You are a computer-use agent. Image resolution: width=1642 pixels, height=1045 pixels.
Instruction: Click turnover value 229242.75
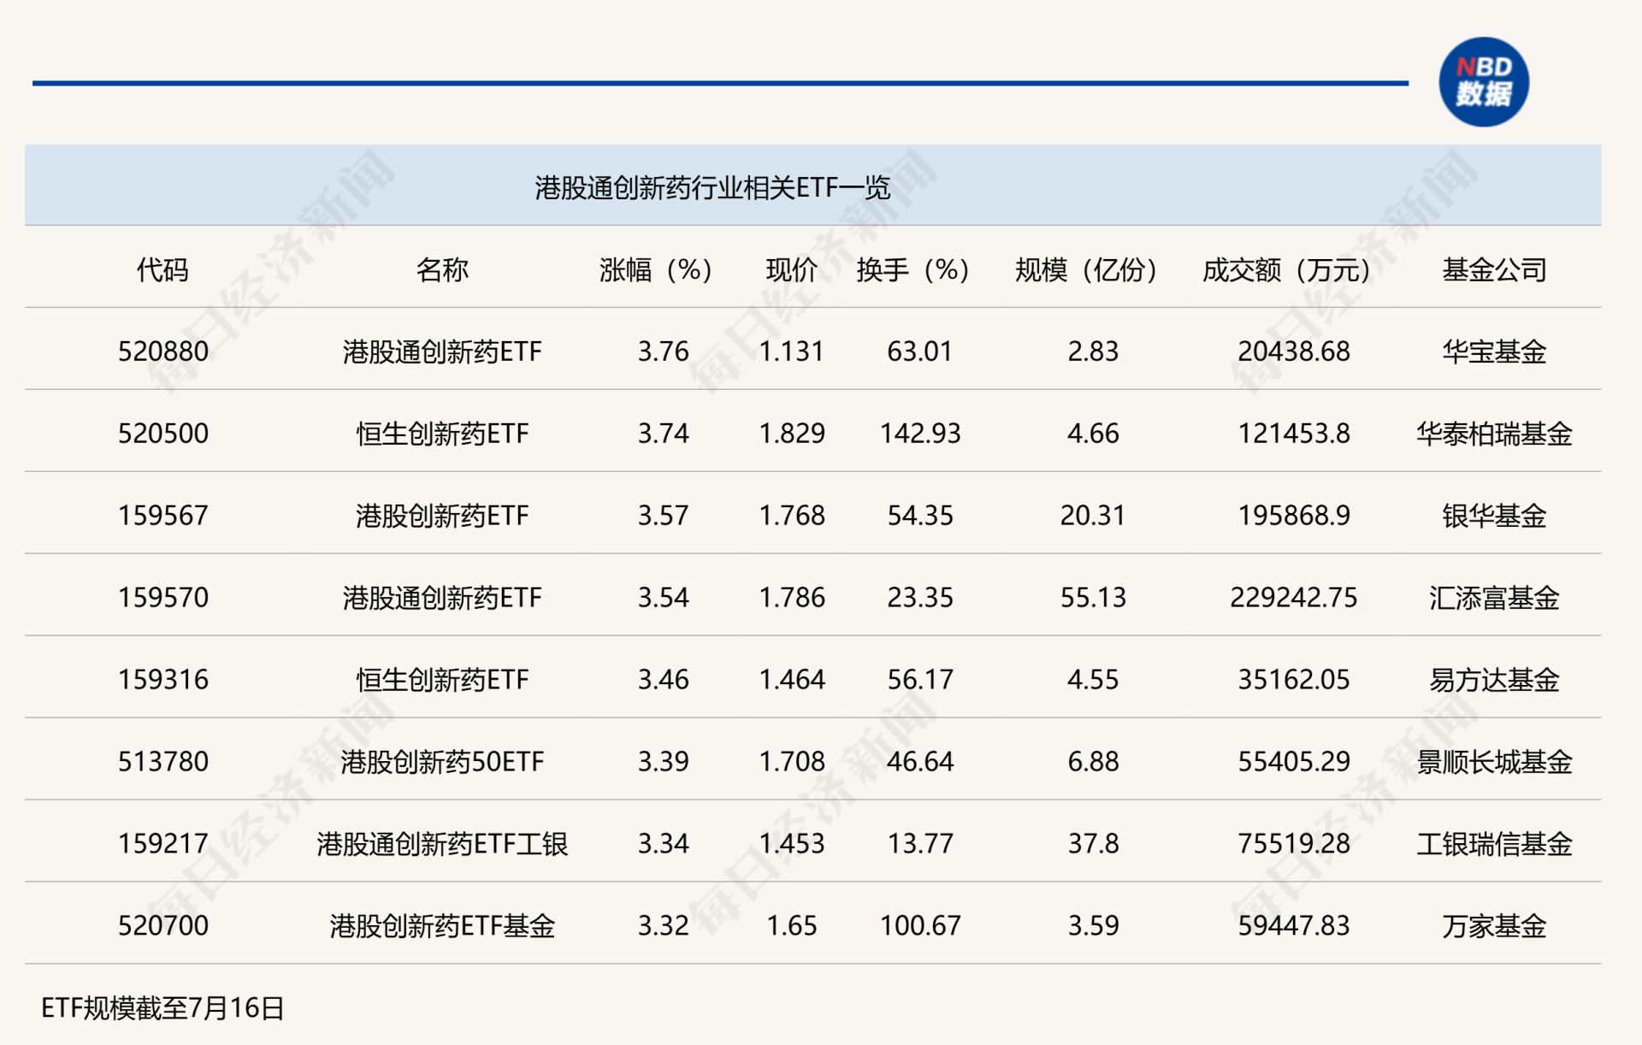pyautogui.click(x=1293, y=598)
